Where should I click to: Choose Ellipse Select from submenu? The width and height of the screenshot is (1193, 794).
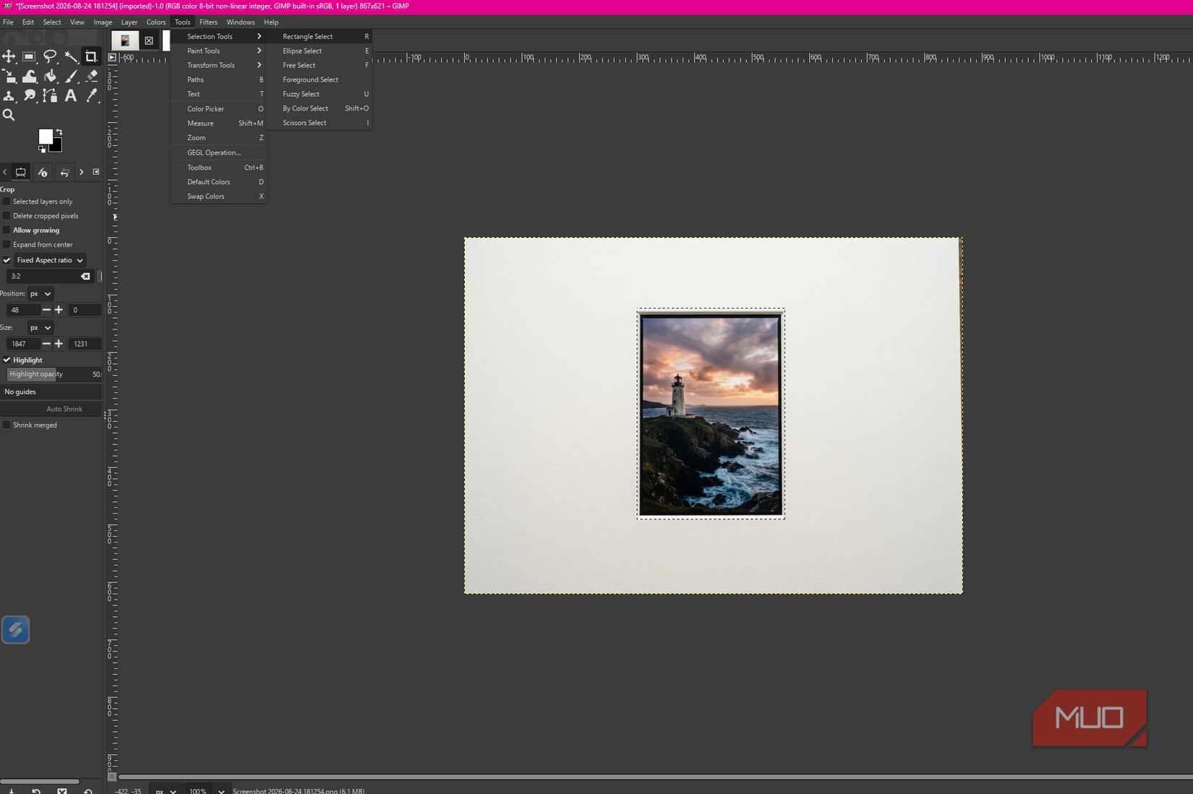(x=319, y=51)
